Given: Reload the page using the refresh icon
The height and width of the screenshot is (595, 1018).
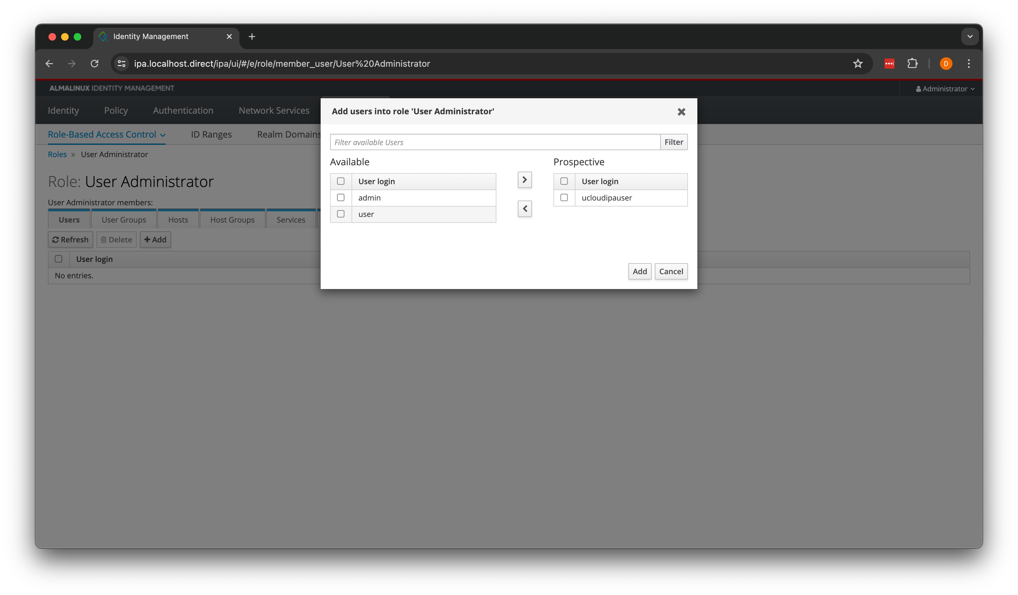Looking at the screenshot, I should coord(94,63).
